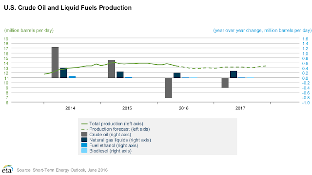The image size is (312, 175).
Task: Click the 'Biodiesel (right axis)' legend text
Action: pos(110,151)
